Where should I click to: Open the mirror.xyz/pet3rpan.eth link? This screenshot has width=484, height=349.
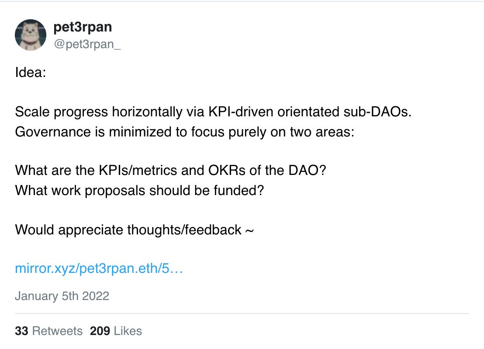coord(98,268)
